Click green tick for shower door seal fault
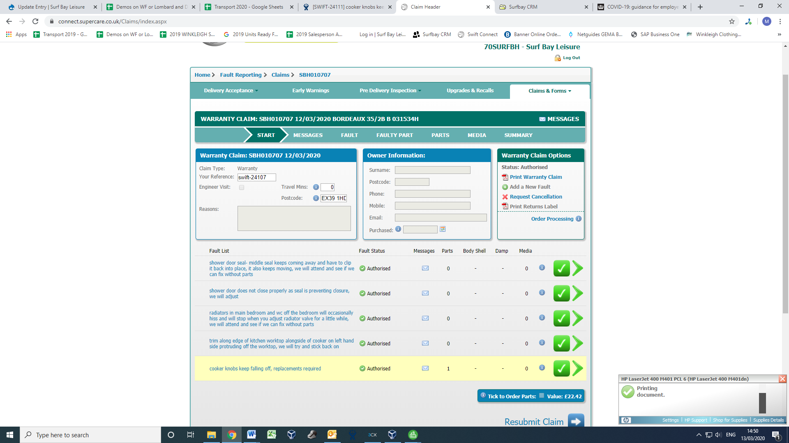The height and width of the screenshot is (443, 789). [561, 268]
